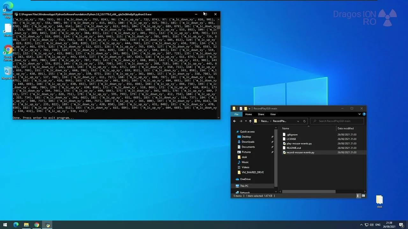Collapse the This PC tree item
The image size is (408, 229).
pyautogui.click(x=234, y=186)
